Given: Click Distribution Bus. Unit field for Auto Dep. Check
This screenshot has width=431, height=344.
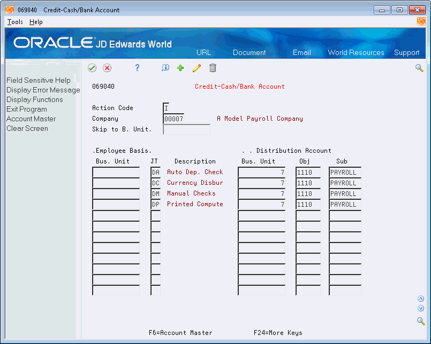Looking at the screenshot, I should point(261,173).
